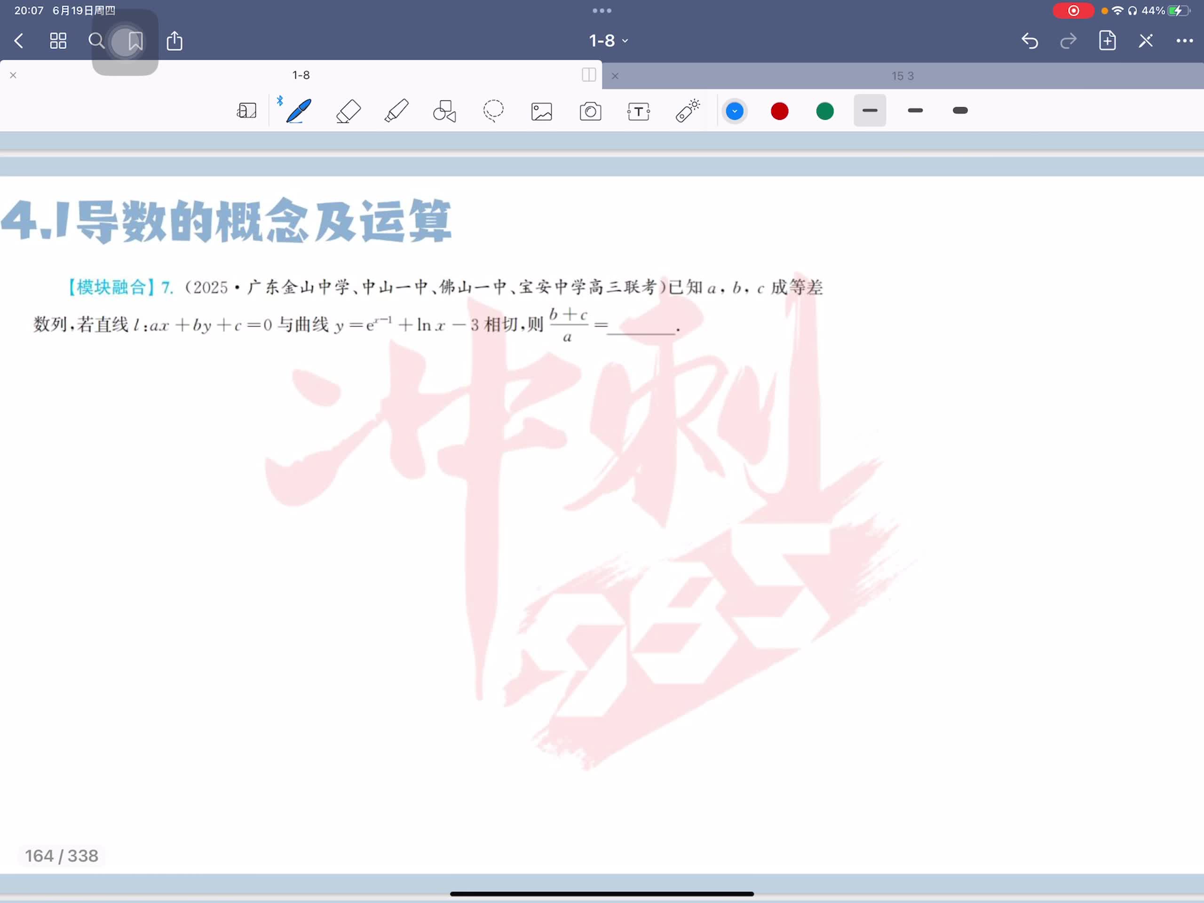1204x903 pixels.
Task: Toggle the zoom window tool
Action: (246, 111)
